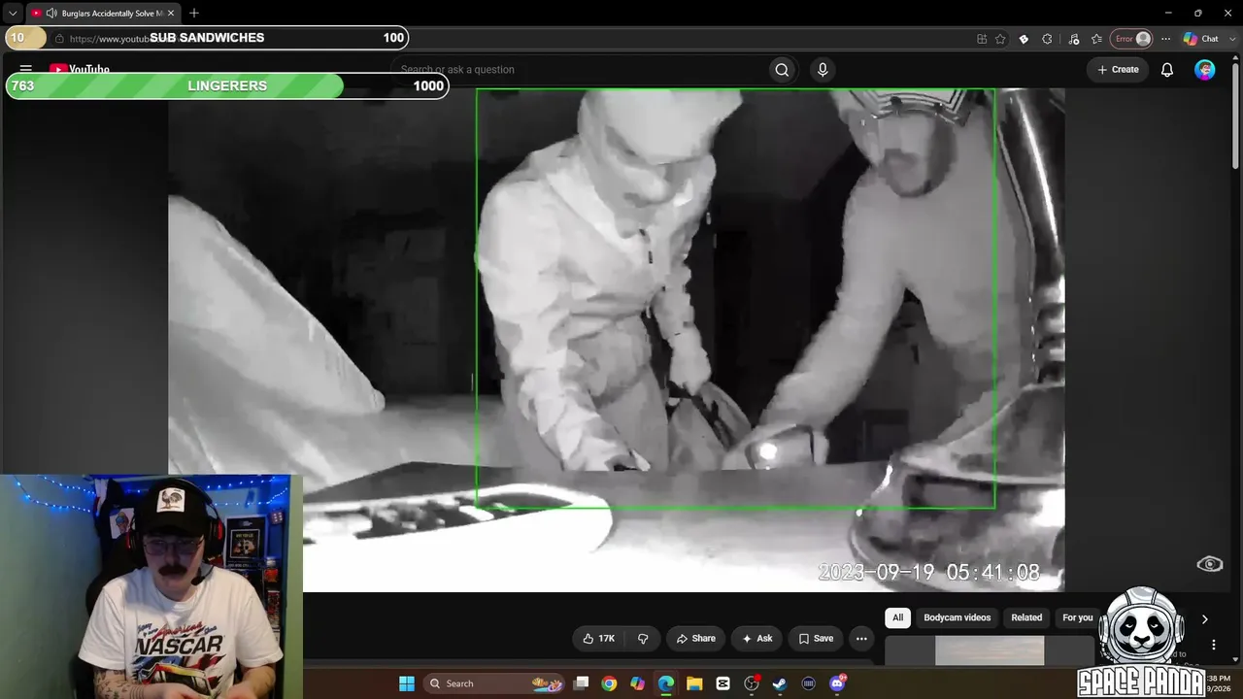The width and height of the screenshot is (1243, 699).
Task: Click the YouTube search magnifier button
Action: point(782,70)
